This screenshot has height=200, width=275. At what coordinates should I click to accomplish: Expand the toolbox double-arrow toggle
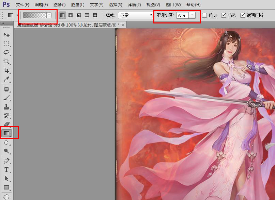(2, 23)
